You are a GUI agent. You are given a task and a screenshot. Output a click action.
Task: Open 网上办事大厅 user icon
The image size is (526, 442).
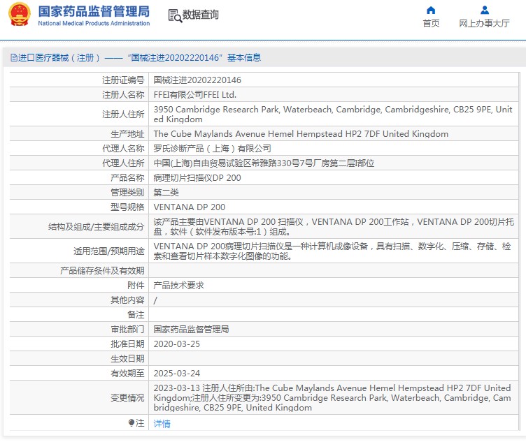[x=485, y=10]
